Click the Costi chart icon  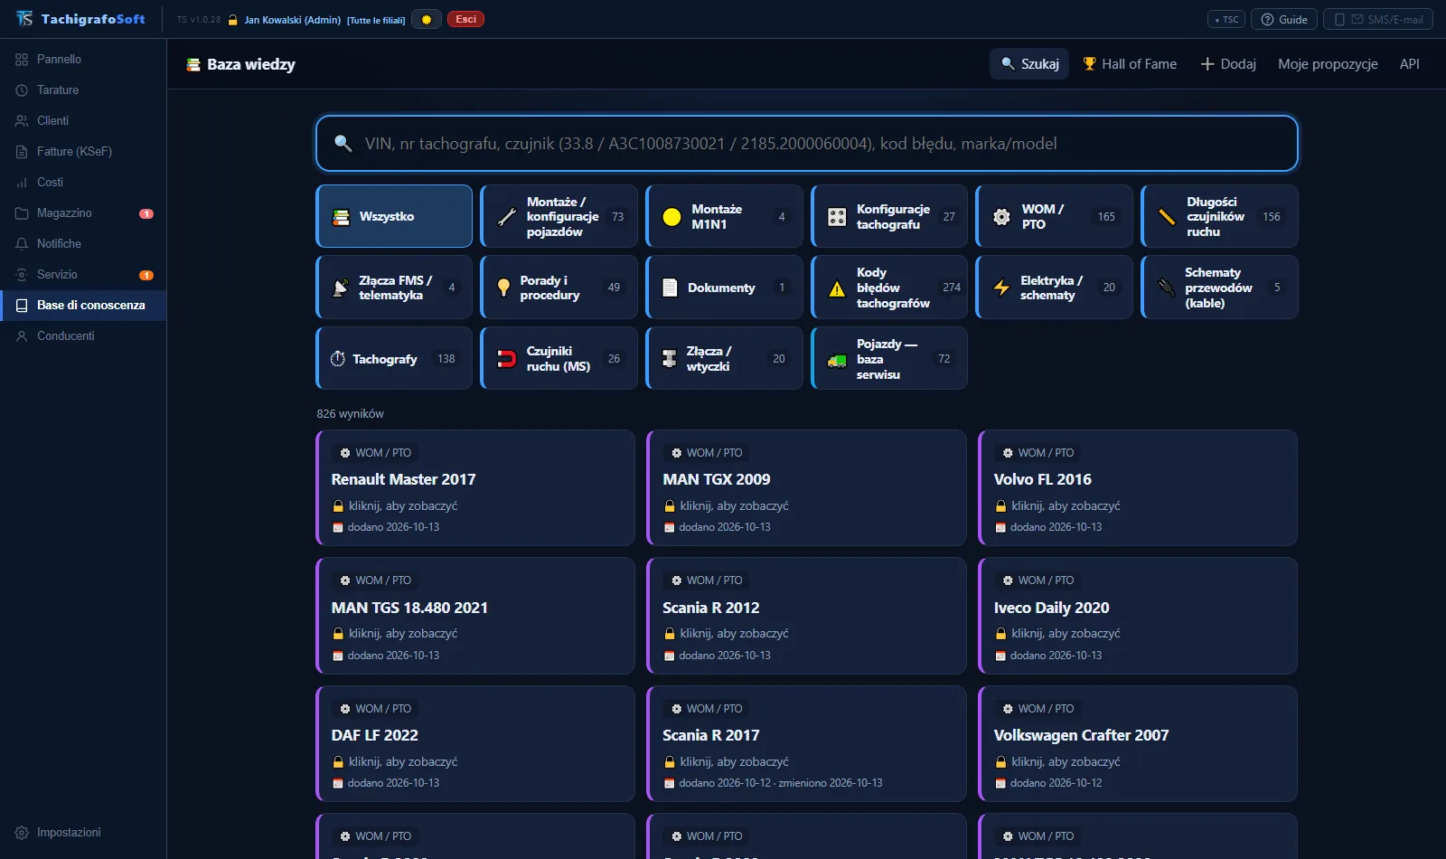pyautogui.click(x=22, y=182)
